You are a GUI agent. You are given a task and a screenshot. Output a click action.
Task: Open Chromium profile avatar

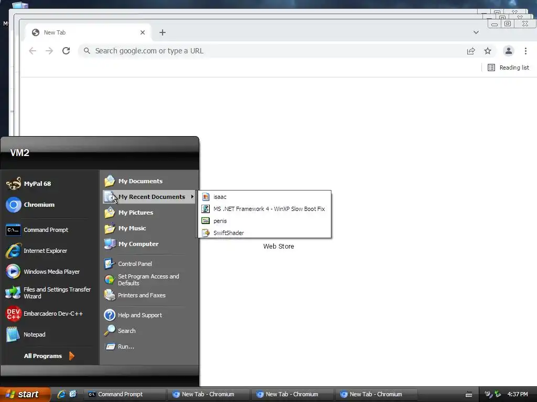coord(509,51)
